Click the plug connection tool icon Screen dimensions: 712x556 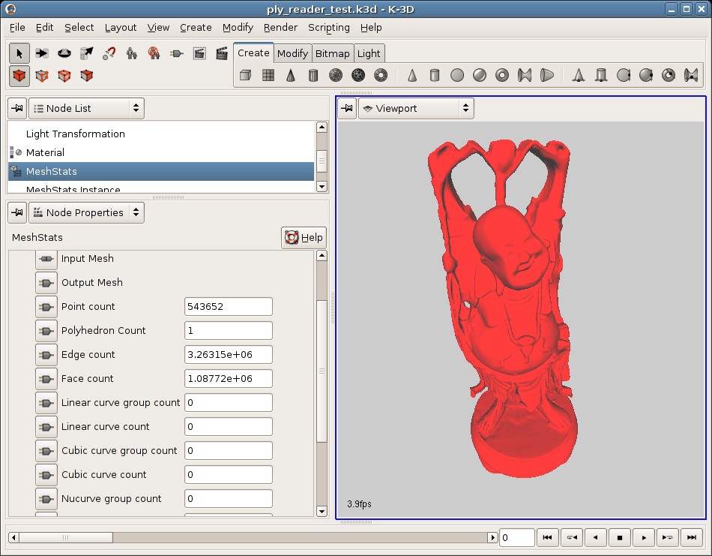click(x=177, y=53)
